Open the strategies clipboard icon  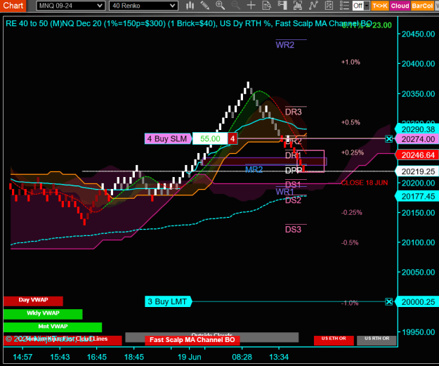(x=329, y=6)
